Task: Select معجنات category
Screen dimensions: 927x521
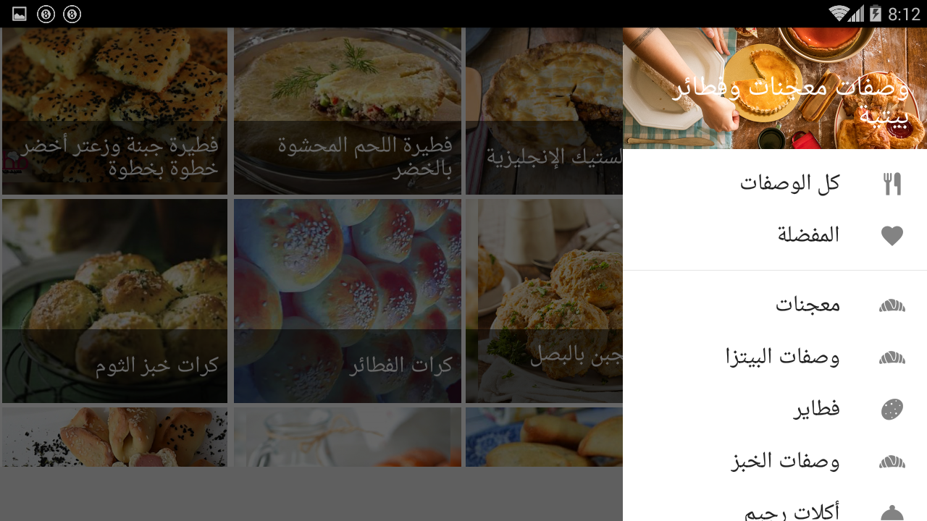Action: 775,305
